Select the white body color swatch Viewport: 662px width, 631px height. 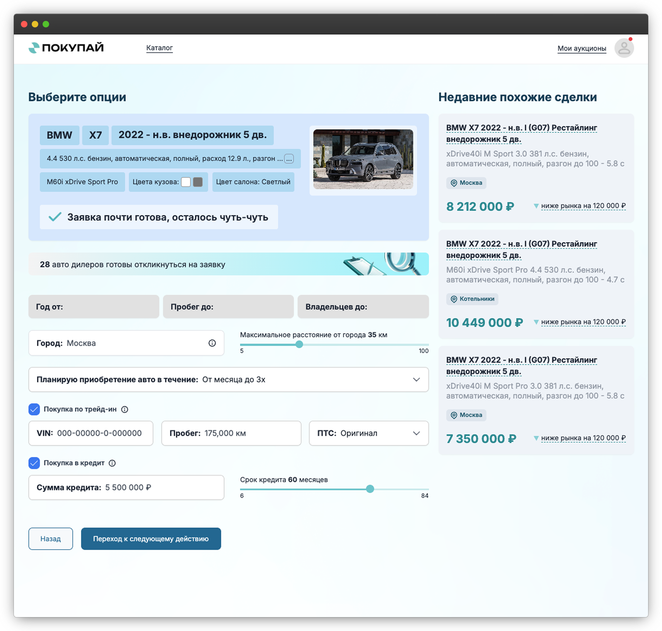coord(186,182)
